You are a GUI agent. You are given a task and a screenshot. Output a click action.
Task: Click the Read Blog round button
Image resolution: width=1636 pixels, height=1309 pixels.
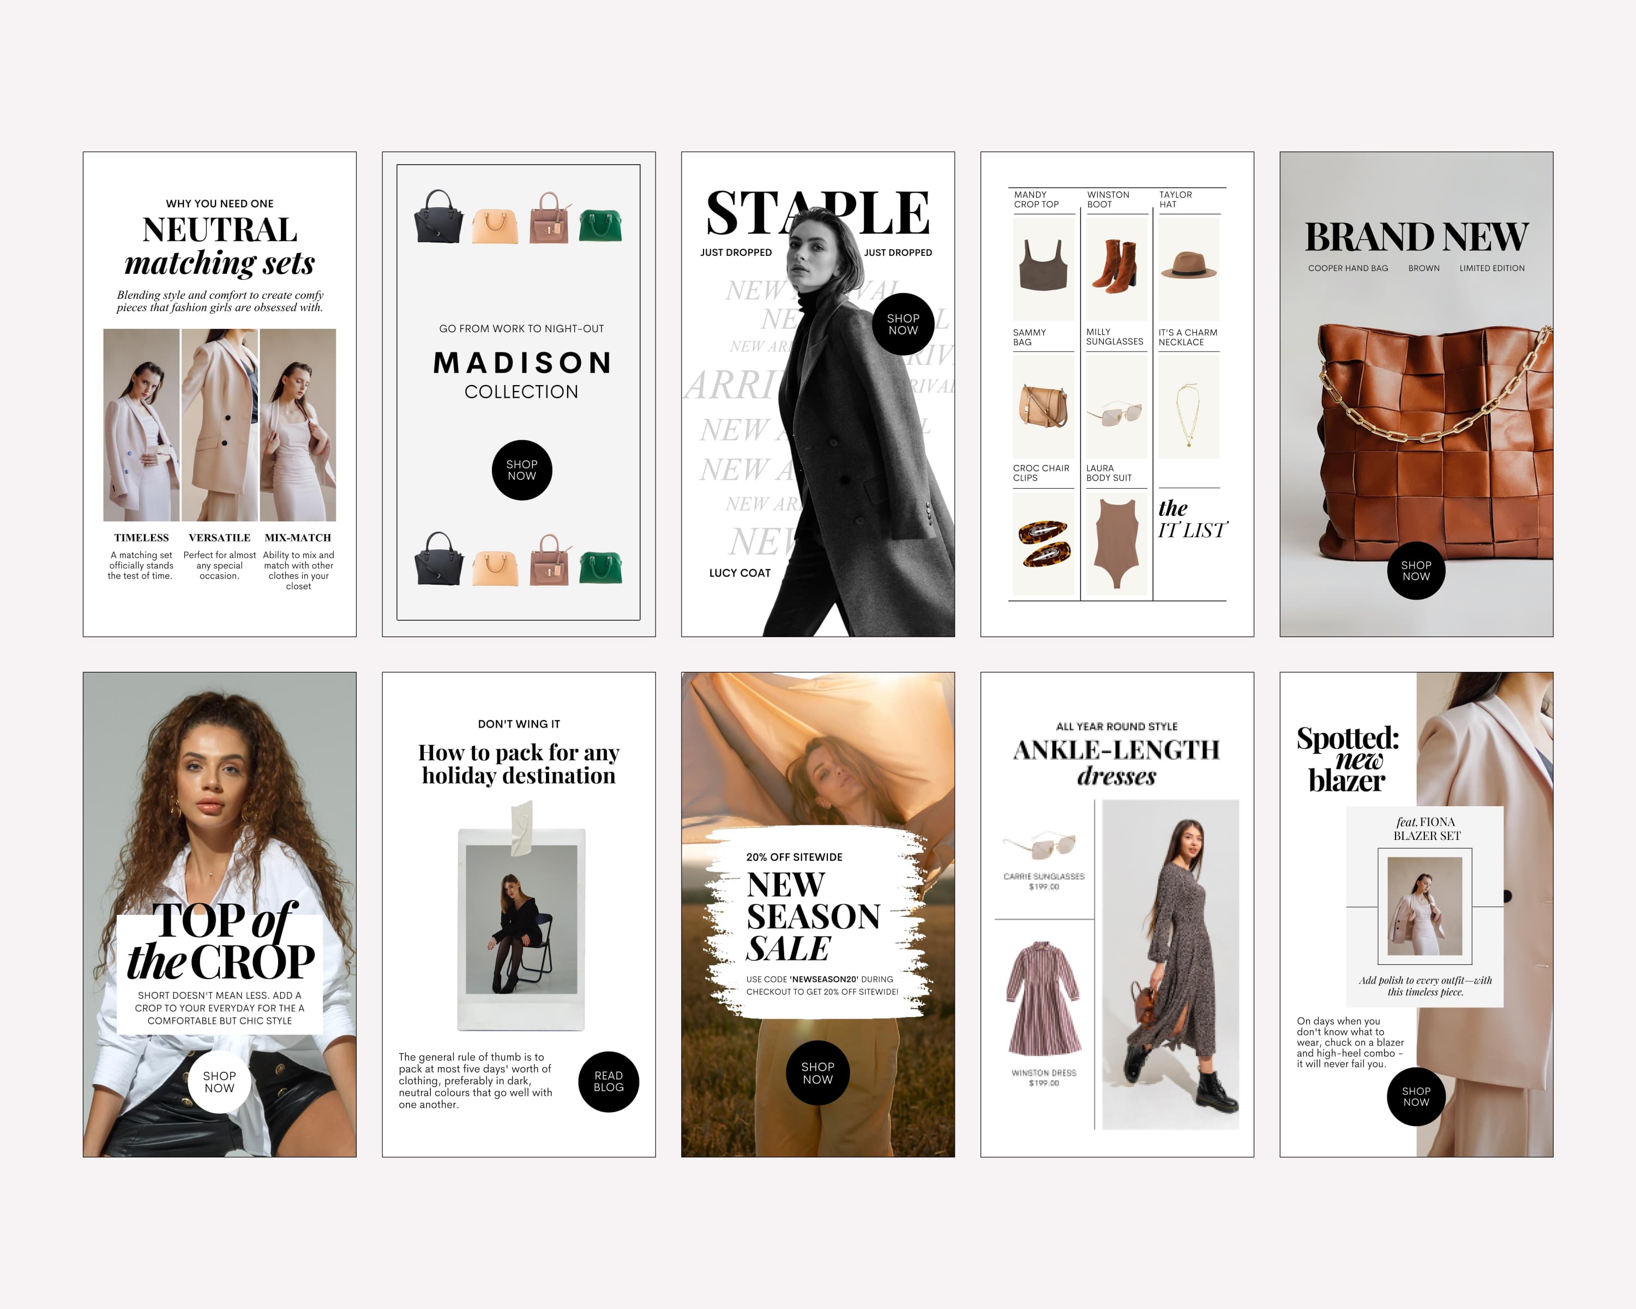[x=608, y=1082]
